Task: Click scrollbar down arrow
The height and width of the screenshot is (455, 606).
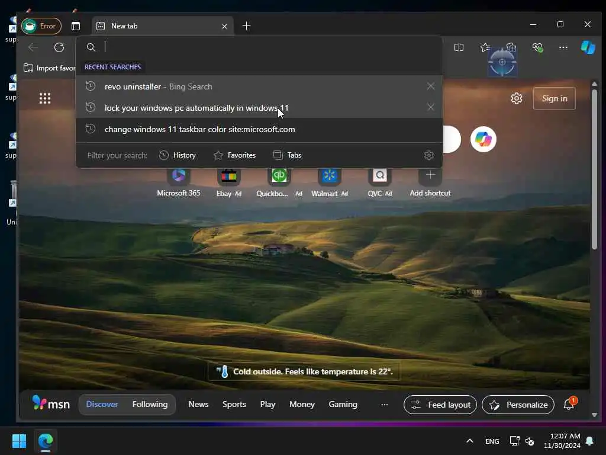Action: point(594,415)
